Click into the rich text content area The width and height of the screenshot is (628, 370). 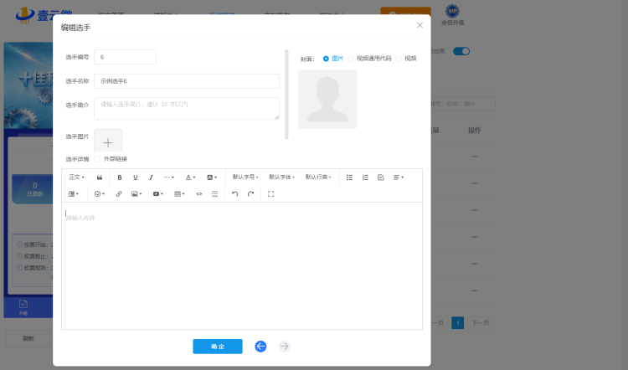tap(242, 266)
